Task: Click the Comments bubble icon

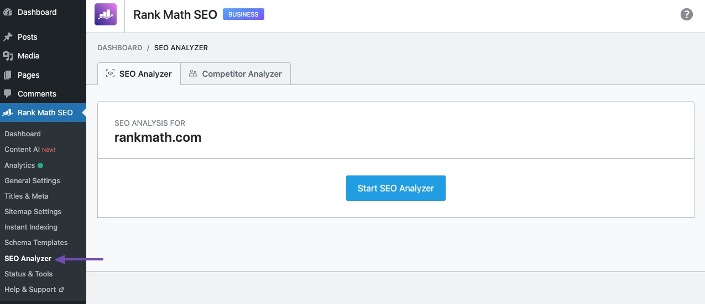Action: click(8, 94)
